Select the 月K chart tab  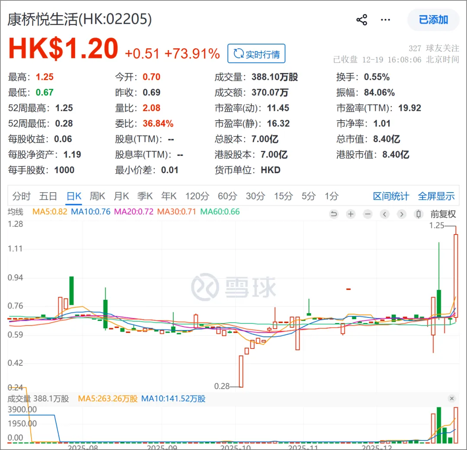click(121, 196)
